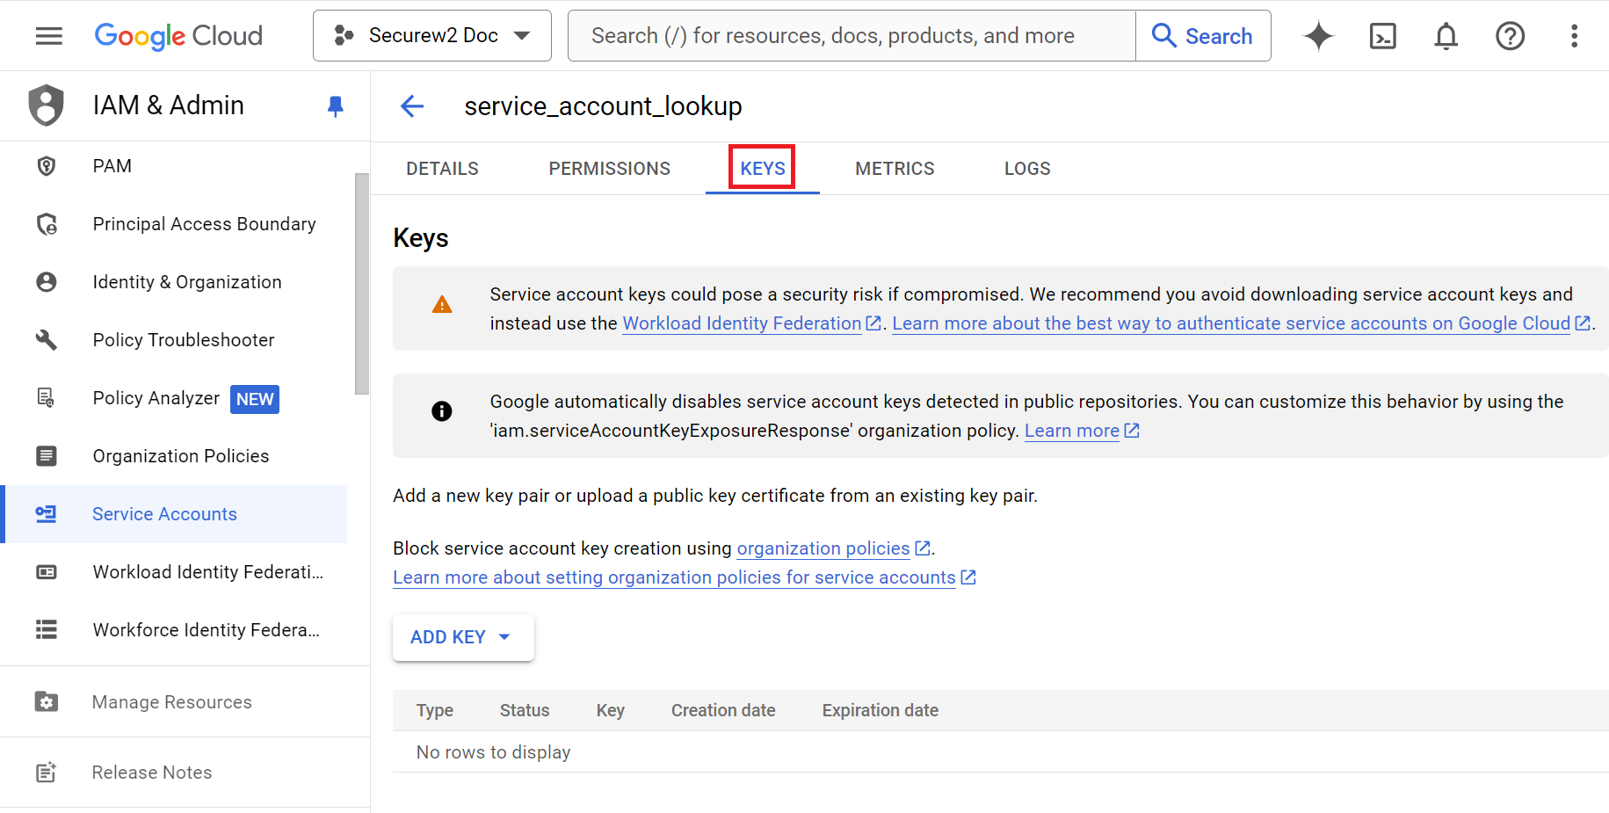Switch to the METRICS tab
This screenshot has width=1609, height=813.
894,169
